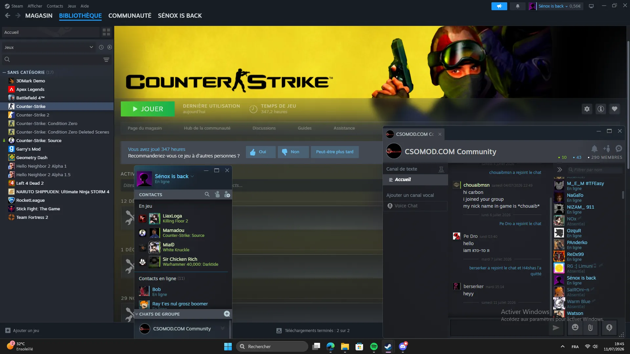This screenshot has height=354, width=630.
Task: Open Téléchargements terminés downloads status
Action: click(313, 331)
